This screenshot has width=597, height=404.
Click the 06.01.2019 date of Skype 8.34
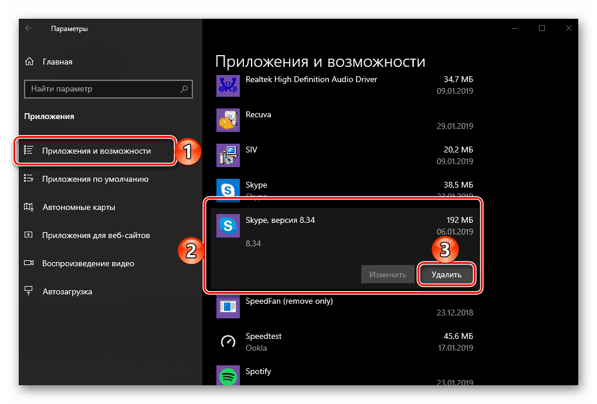tap(454, 232)
